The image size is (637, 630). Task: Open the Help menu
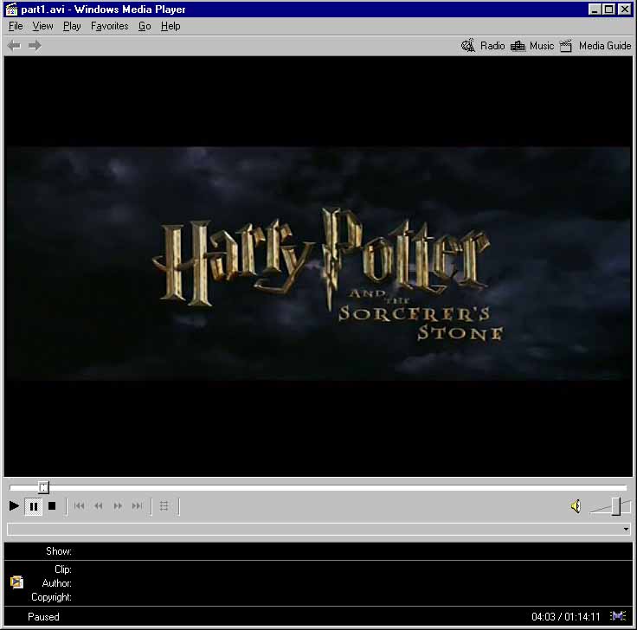coord(171,26)
